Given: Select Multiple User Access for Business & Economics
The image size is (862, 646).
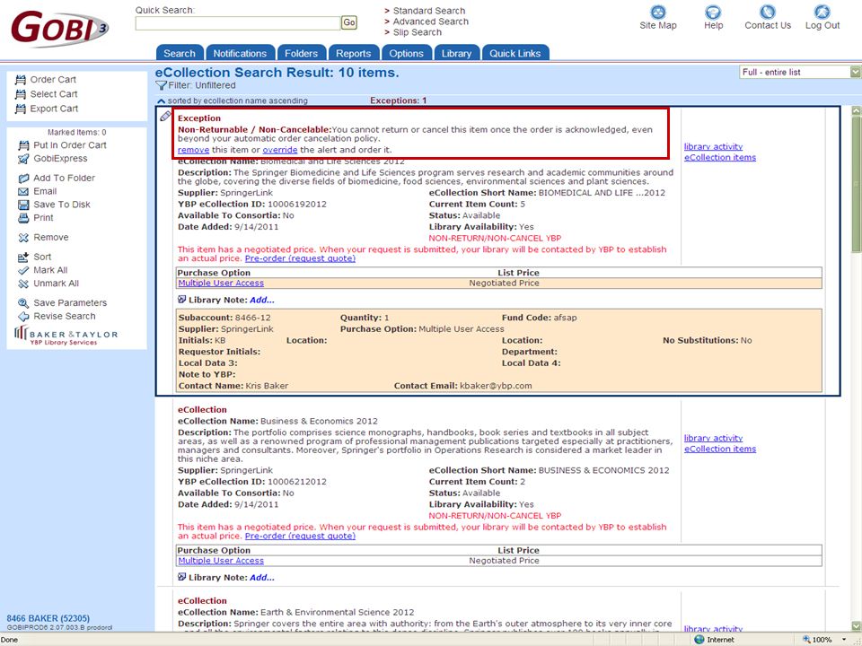Looking at the screenshot, I should pyautogui.click(x=221, y=561).
